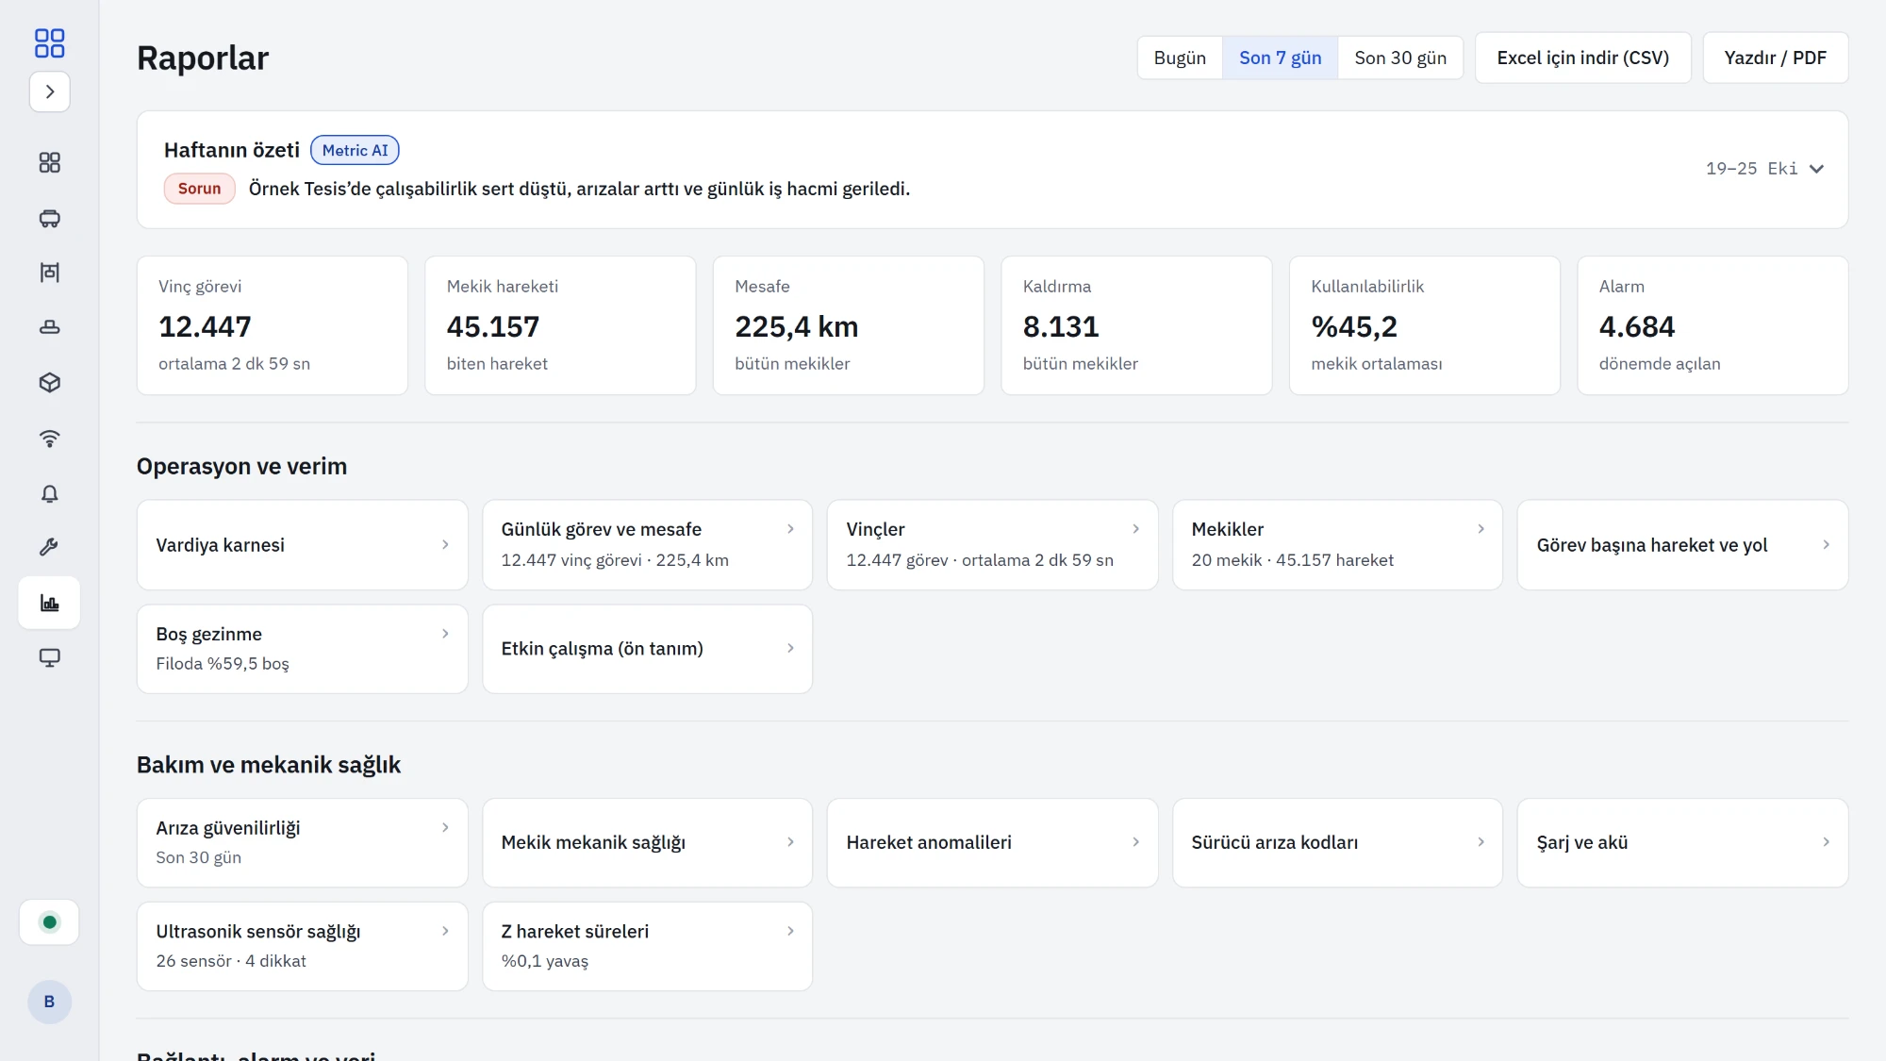Open the Vinçler report card
The image size is (1886, 1061).
click(992, 545)
